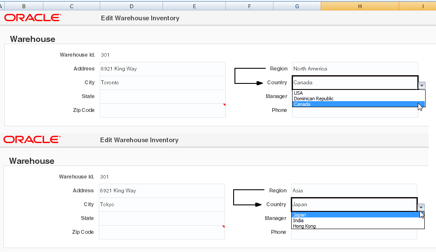Click Address field above Tokyo city
436x252 pixels.
pyautogui.click(x=162, y=191)
